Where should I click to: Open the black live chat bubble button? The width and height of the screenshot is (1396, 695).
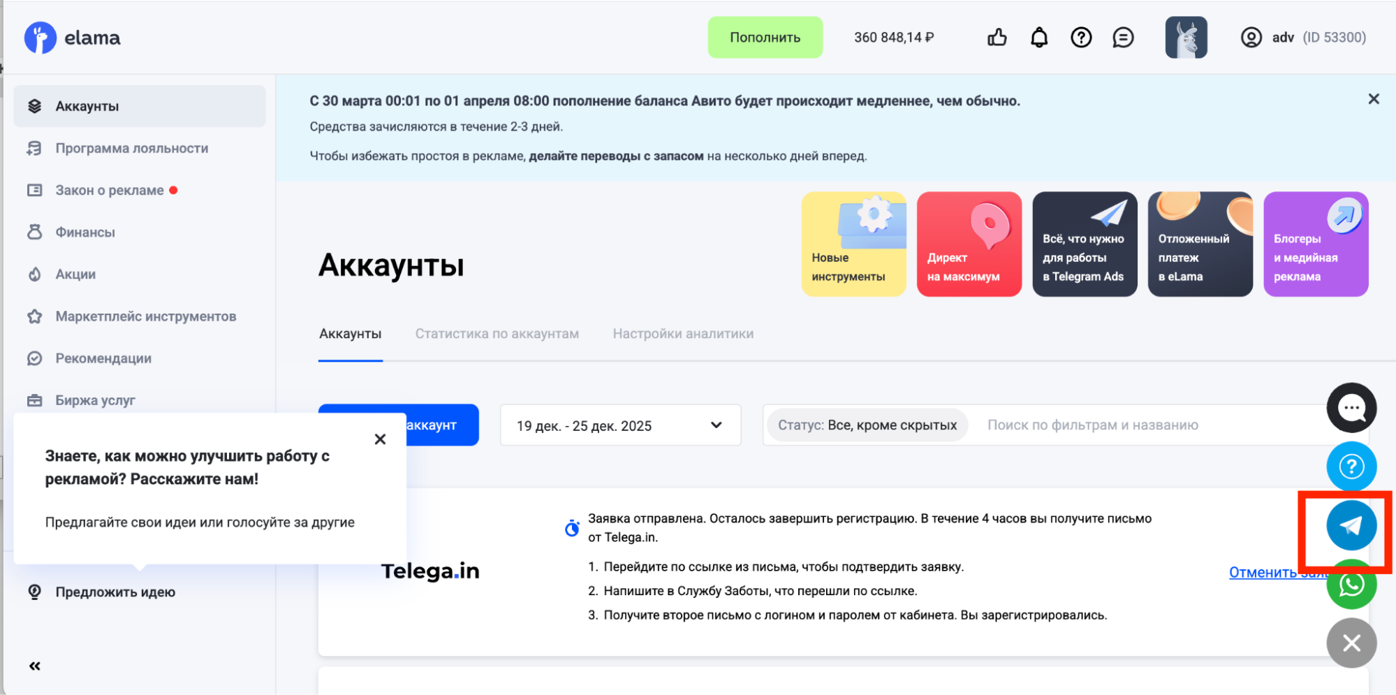pyautogui.click(x=1351, y=408)
